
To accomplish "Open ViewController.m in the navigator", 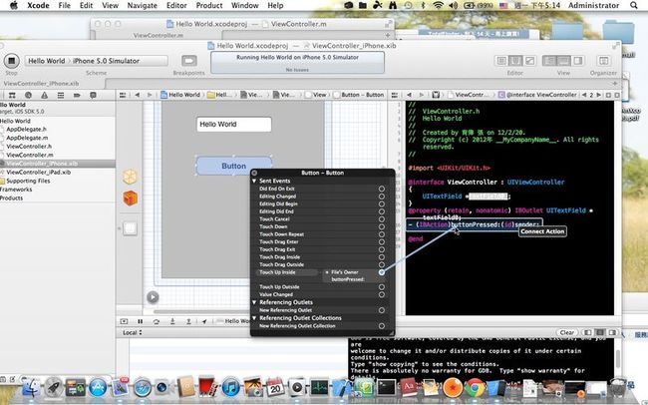I will 30,156.
